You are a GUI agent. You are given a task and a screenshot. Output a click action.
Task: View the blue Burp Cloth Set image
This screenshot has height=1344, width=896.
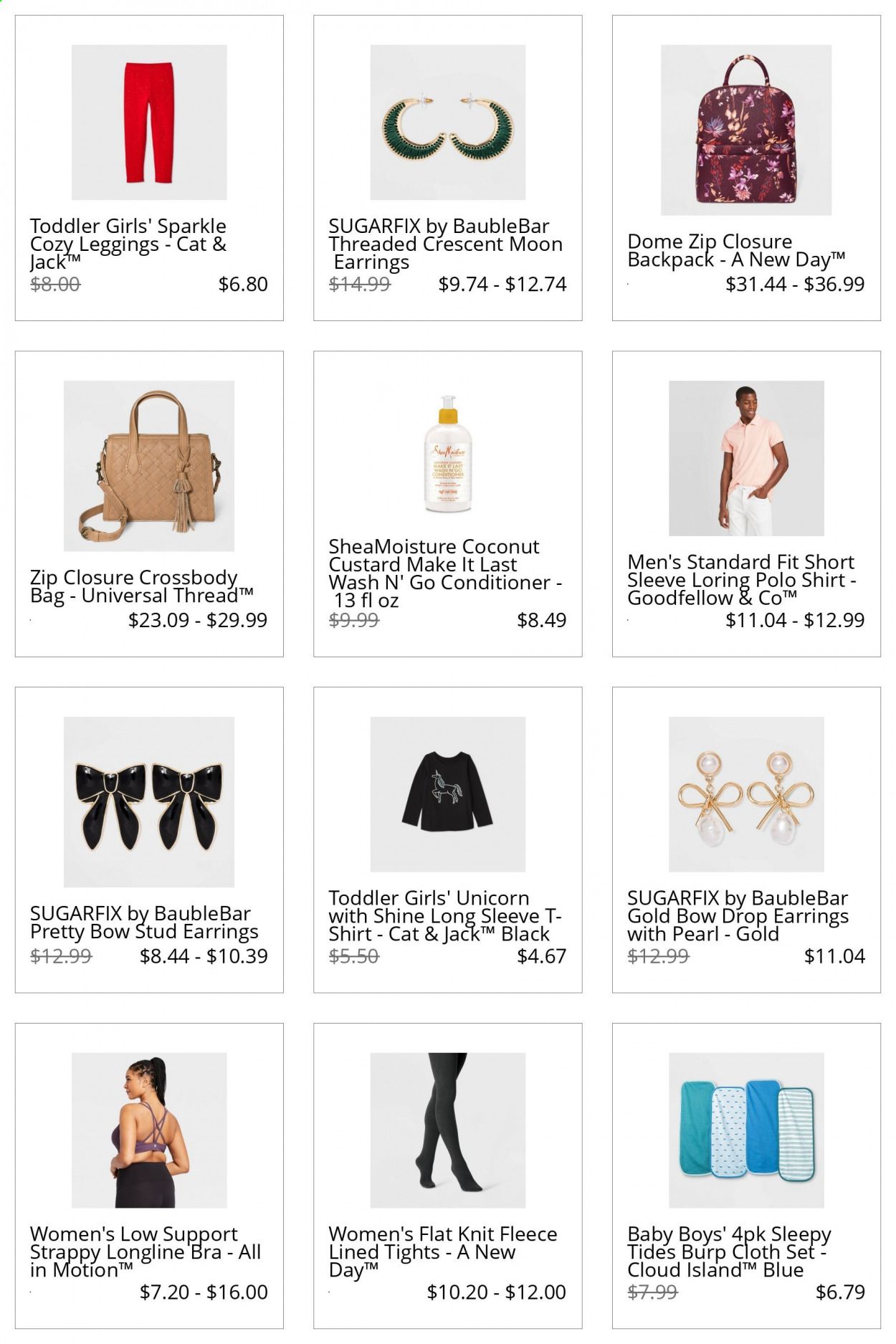[x=746, y=1130]
